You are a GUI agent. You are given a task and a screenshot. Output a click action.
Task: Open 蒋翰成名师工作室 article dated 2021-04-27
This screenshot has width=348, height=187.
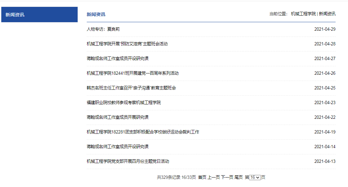[x=117, y=59]
